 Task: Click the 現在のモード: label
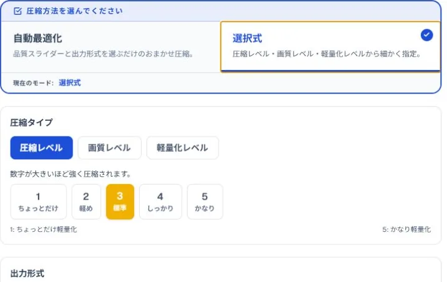click(34, 83)
